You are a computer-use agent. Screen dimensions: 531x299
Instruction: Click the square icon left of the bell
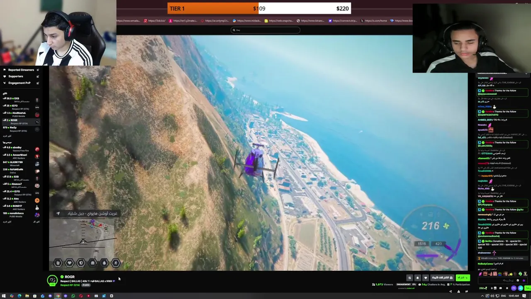pyautogui.click(x=409, y=278)
